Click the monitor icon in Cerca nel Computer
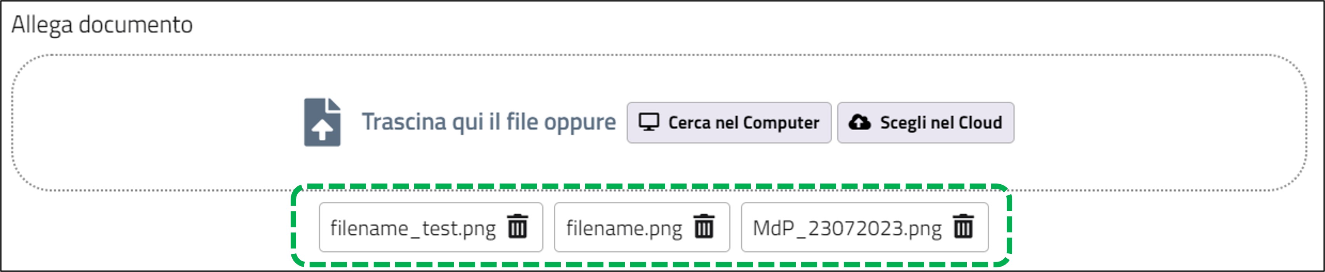This screenshot has width=1325, height=272. [x=649, y=122]
